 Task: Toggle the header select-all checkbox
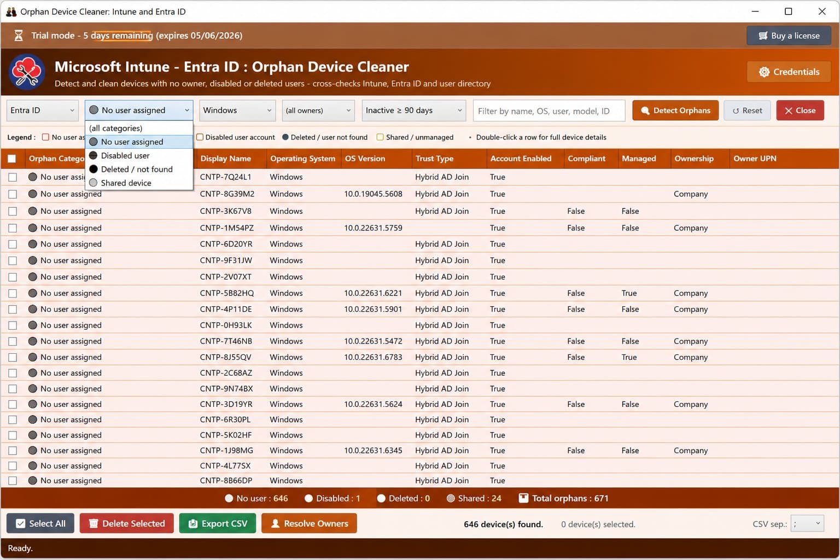coord(12,159)
